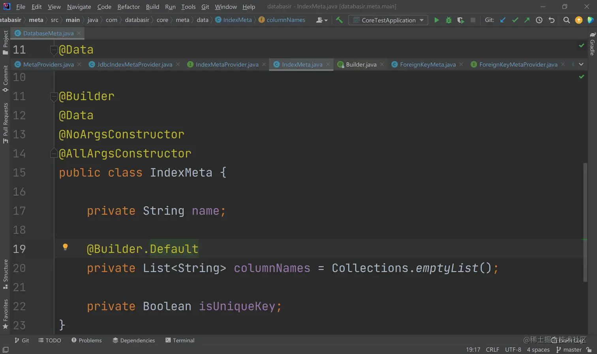This screenshot has width=597, height=354.
Task: Show the Problems tool window
Action: pos(86,340)
